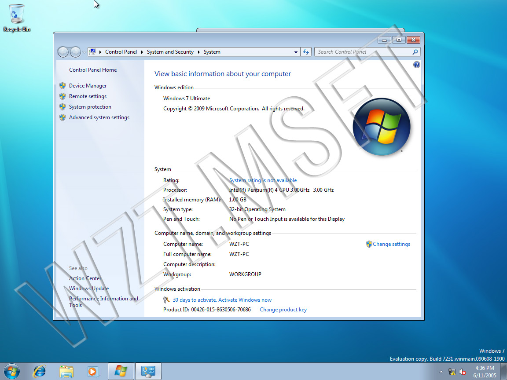Click the Back navigation arrow button
The width and height of the screenshot is (507, 380).
[x=63, y=52]
